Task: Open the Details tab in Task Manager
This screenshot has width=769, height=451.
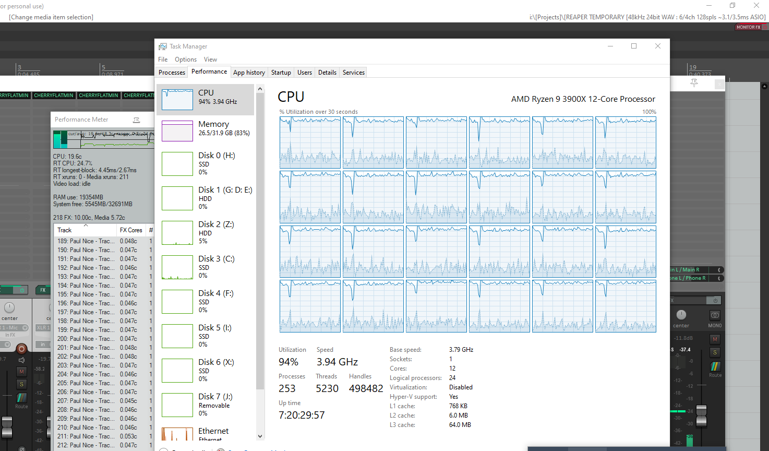Action: (x=327, y=73)
